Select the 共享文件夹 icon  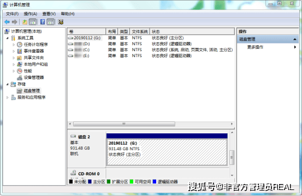coord(20,58)
